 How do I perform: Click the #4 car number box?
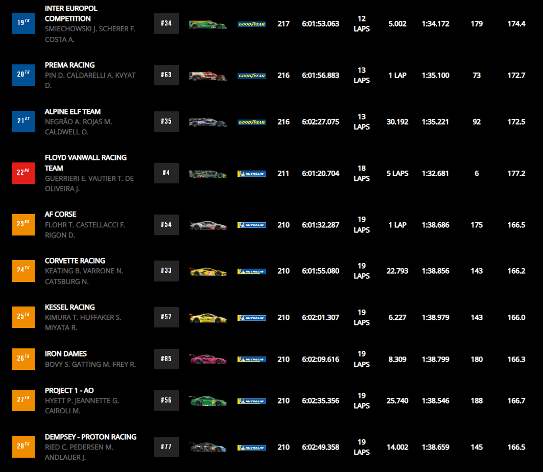pos(167,173)
